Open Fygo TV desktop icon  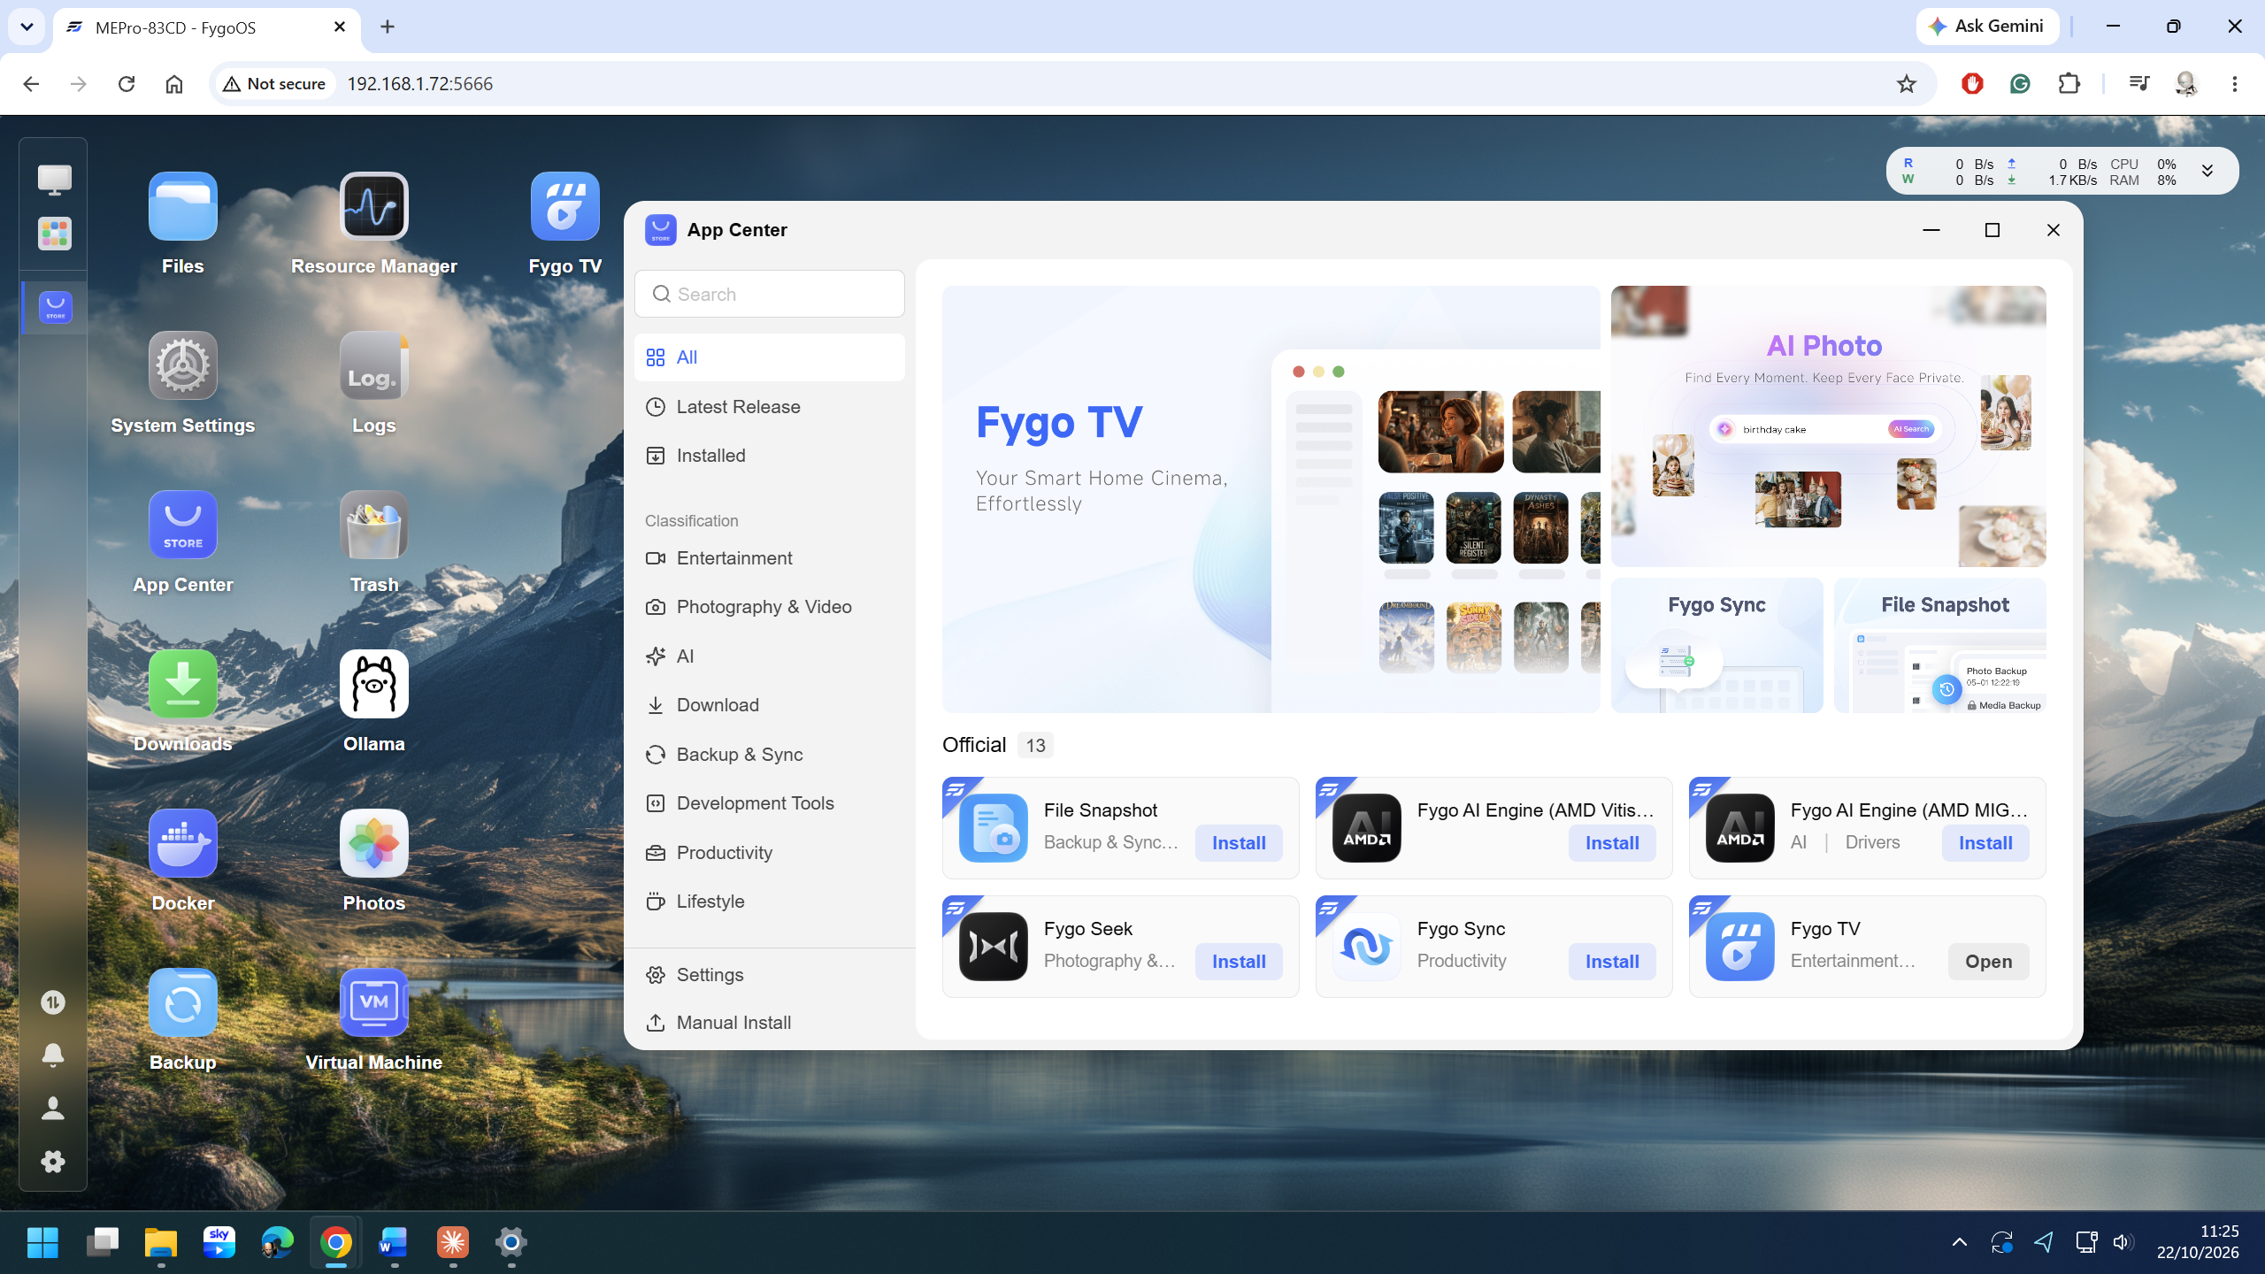click(564, 207)
